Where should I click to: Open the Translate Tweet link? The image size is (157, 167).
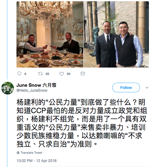[x=31, y=153]
